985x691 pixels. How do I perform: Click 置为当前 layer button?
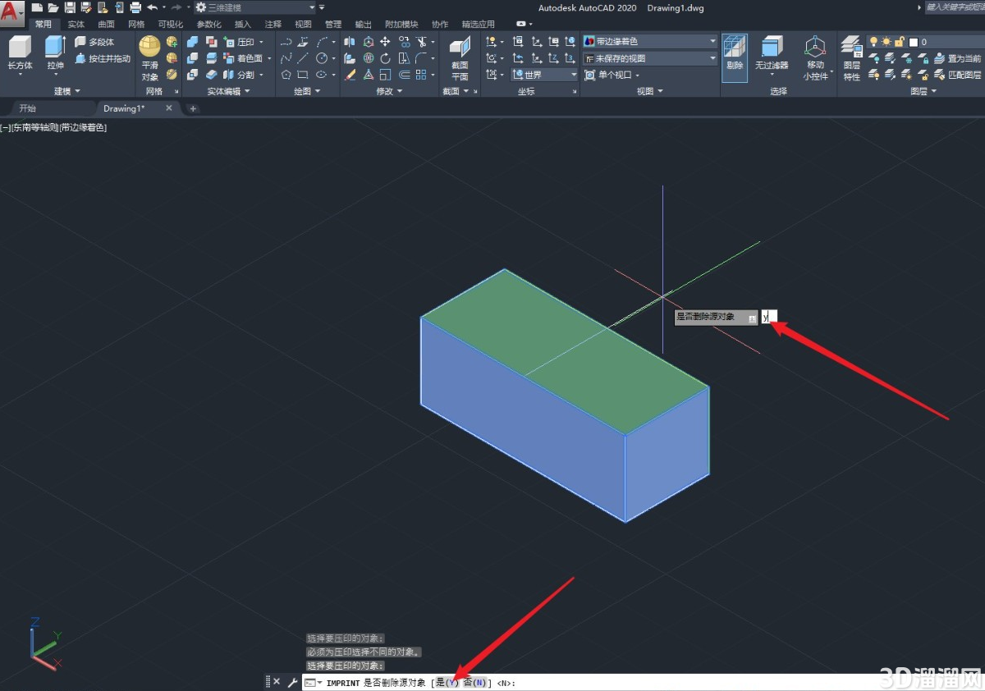pos(958,58)
